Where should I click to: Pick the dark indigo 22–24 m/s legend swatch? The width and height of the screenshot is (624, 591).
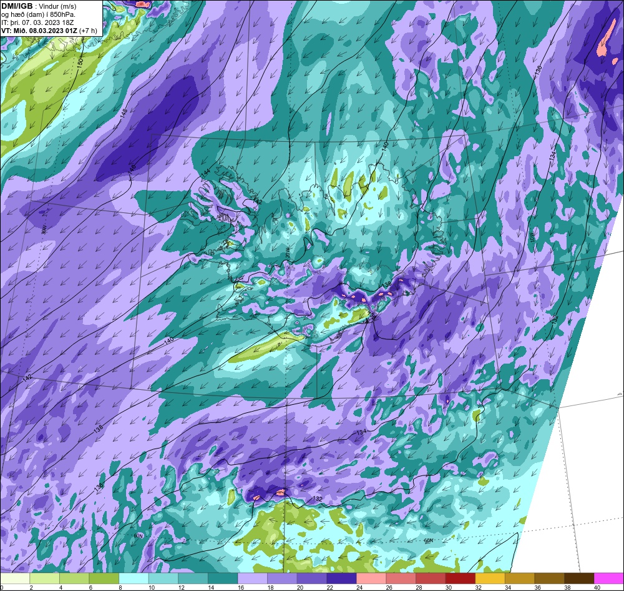click(341, 579)
